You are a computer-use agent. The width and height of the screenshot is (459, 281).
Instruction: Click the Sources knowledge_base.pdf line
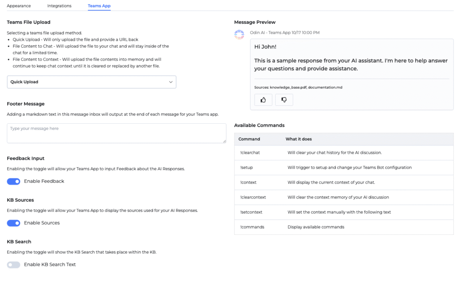click(x=298, y=87)
